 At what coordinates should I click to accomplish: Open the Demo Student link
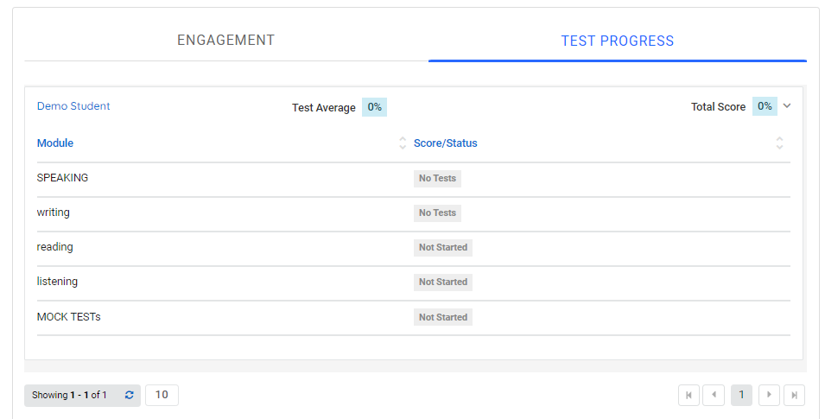[73, 106]
